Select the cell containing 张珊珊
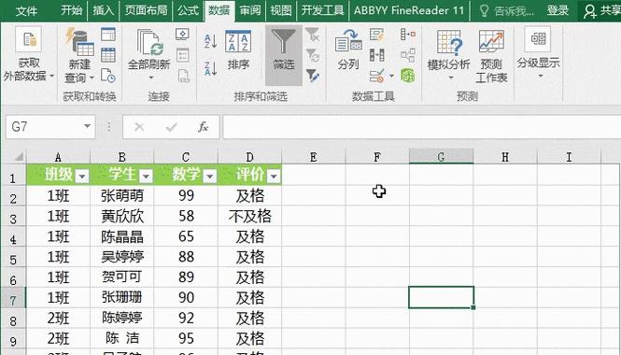The height and width of the screenshot is (355, 621). (x=122, y=297)
